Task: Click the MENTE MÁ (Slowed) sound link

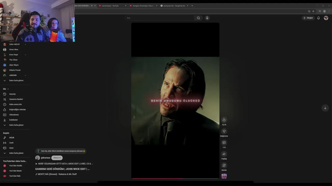Action: coord(56,174)
